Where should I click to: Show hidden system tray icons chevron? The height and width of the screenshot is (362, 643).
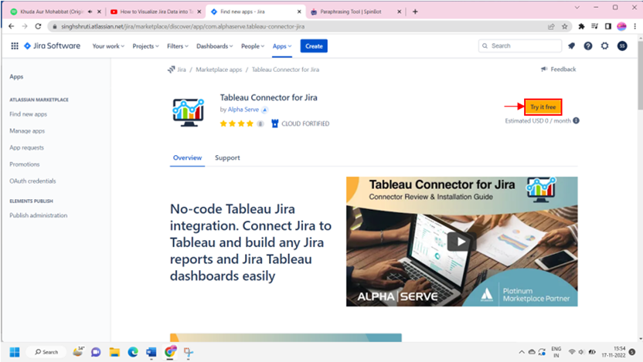coord(522,352)
